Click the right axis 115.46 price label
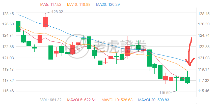 (x=204, y=91)
